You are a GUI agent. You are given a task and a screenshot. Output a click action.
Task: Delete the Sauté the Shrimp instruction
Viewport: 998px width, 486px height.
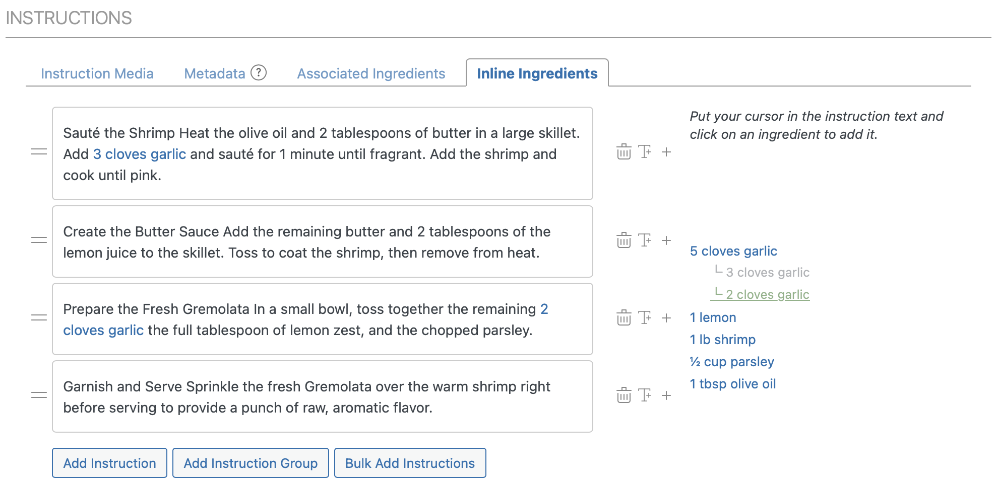click(623, 151)
